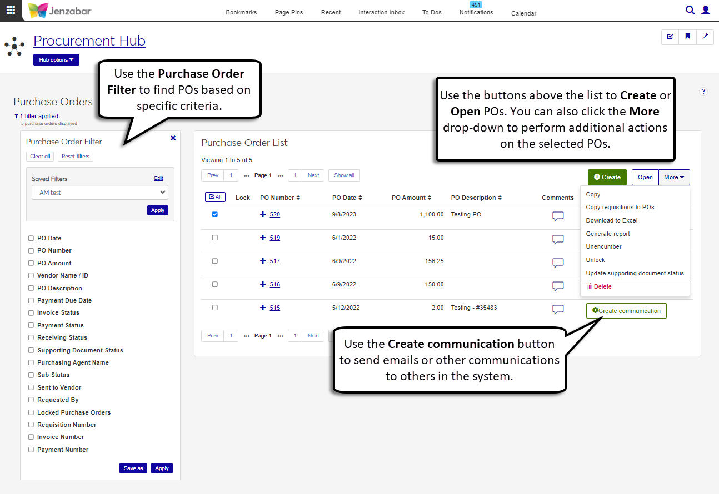Expand PO 515 row with plus icon
Image resolution: width=719 pixels, height=494 pixels.
point(263,308)
